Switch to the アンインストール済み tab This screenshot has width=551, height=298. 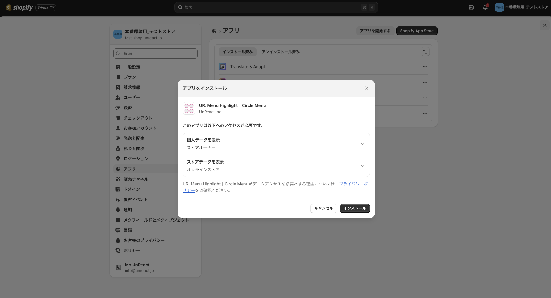click(280, 51)
